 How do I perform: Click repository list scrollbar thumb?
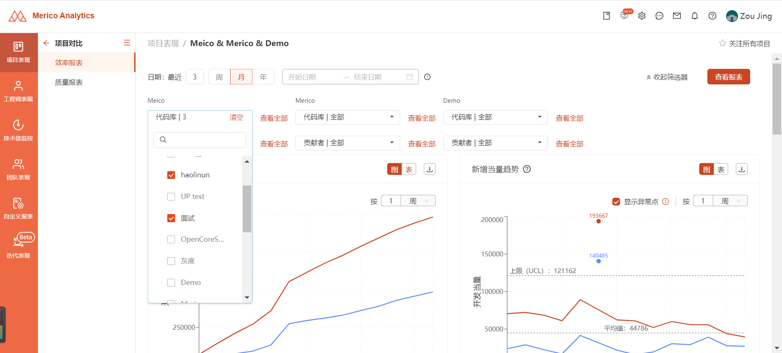point(247,209)
